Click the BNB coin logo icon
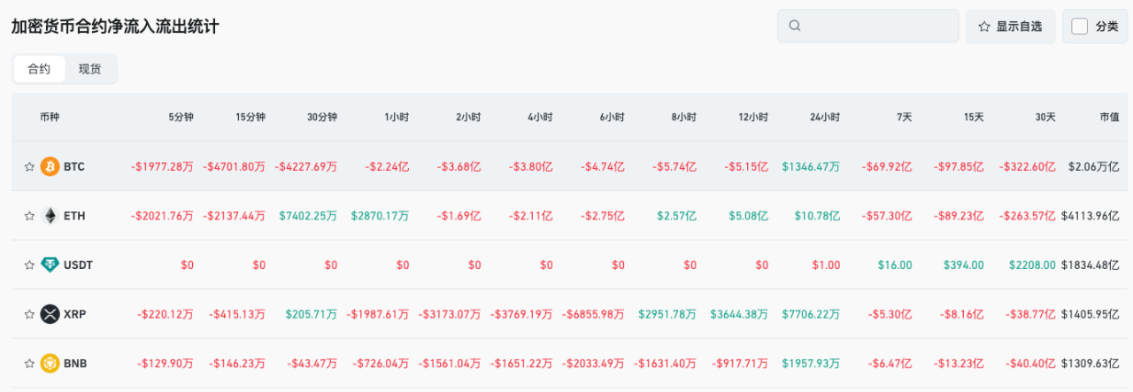This screenshot has height=392, width=1133. [50, 363]
